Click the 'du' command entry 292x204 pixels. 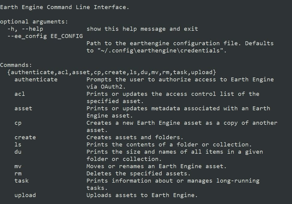point(18,152)
